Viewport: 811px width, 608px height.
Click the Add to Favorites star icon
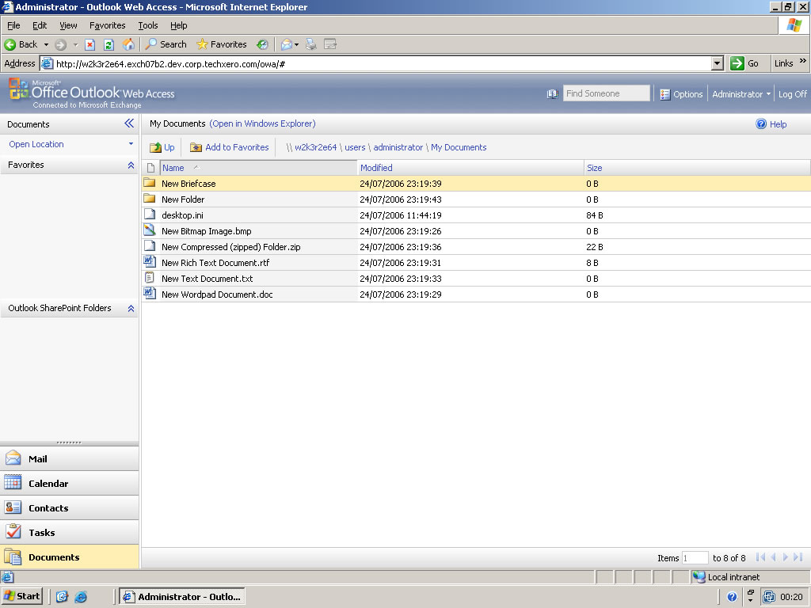(196, 147)
